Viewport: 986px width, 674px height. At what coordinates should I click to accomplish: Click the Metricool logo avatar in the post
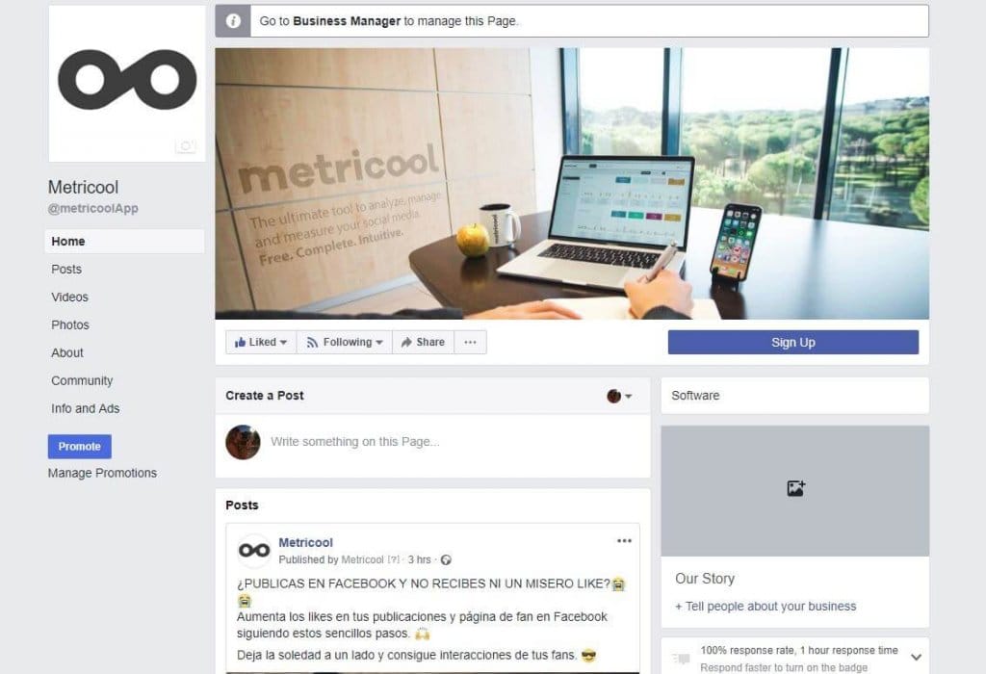254,551
